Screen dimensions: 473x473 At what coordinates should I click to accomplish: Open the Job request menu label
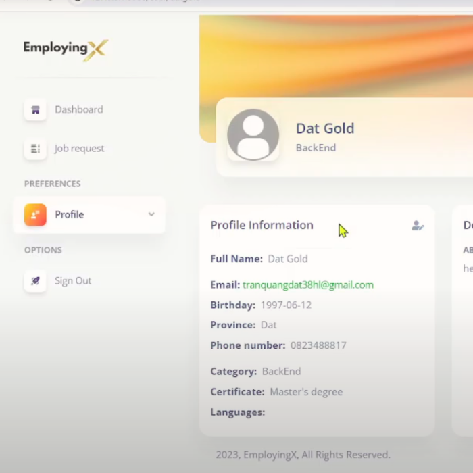pos(80,149)
